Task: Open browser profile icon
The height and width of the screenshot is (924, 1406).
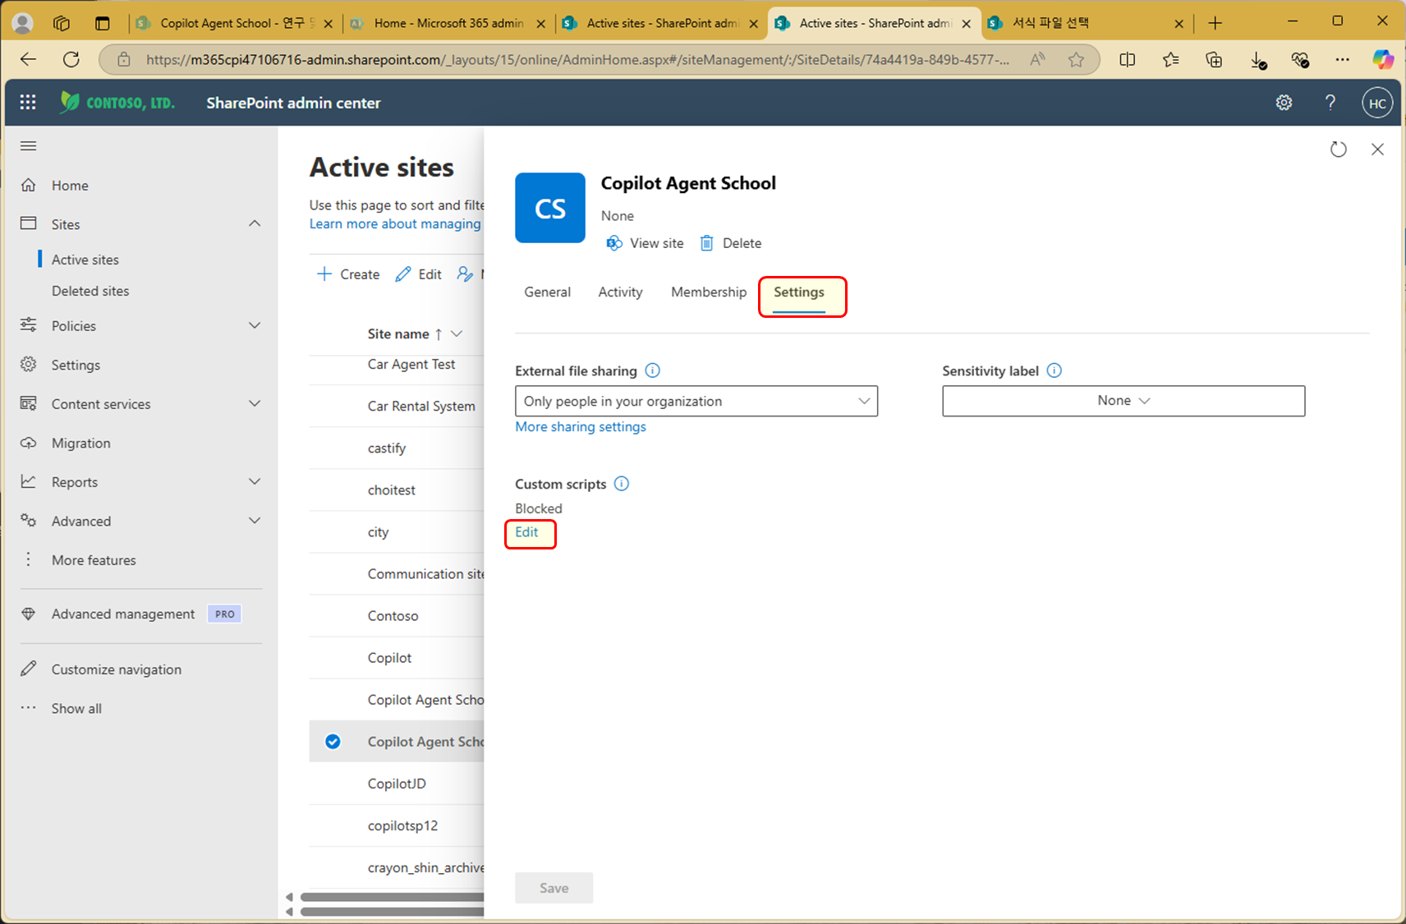Action: [x=23, y=23]
